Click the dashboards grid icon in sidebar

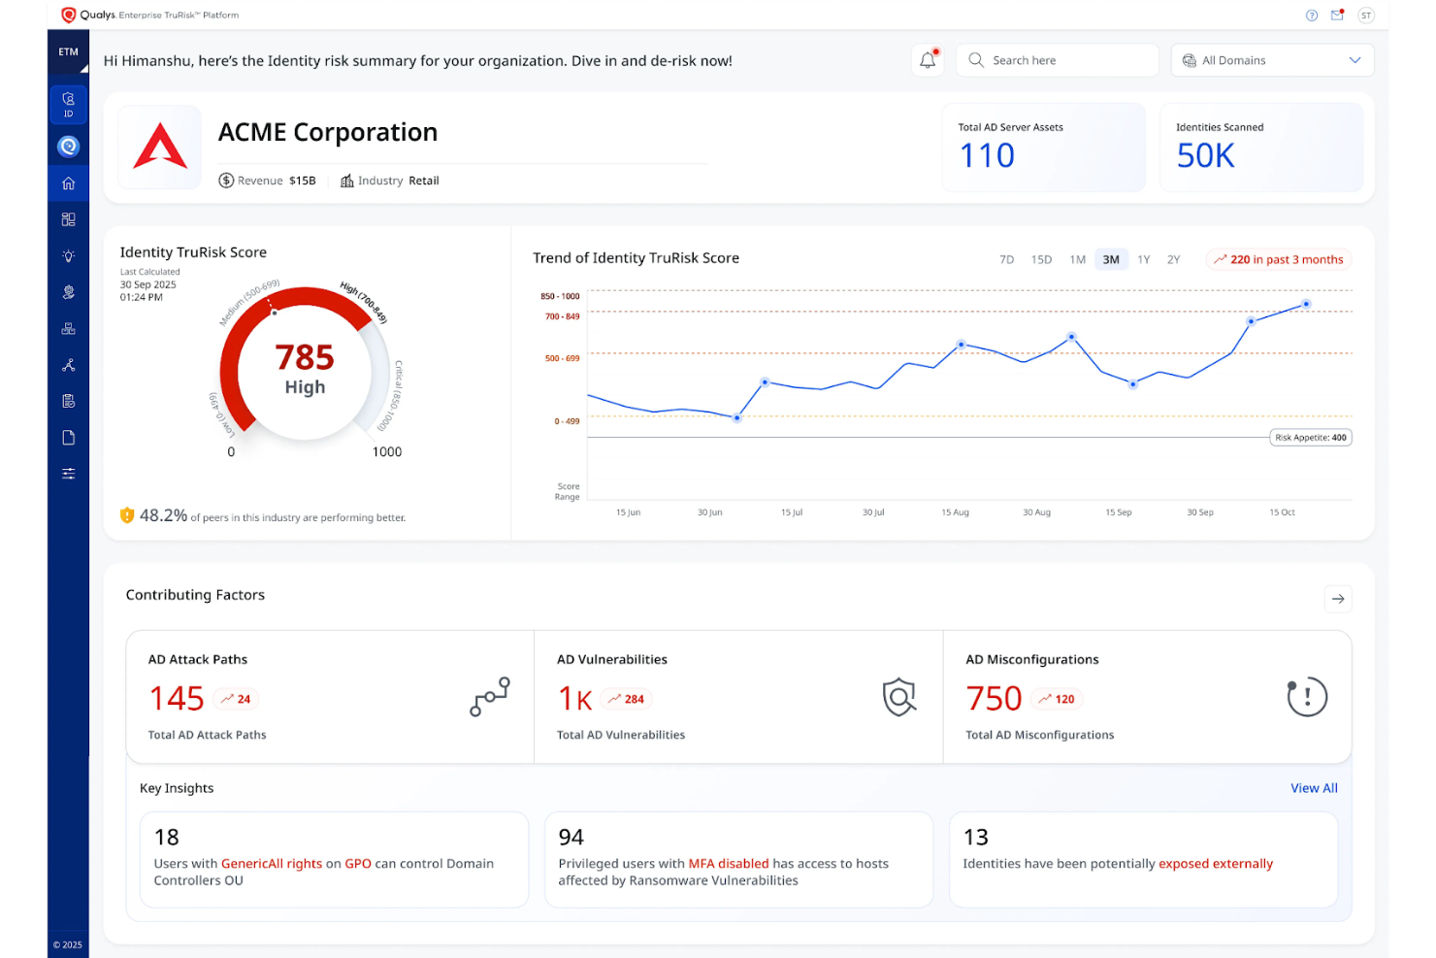click(68, 218)
